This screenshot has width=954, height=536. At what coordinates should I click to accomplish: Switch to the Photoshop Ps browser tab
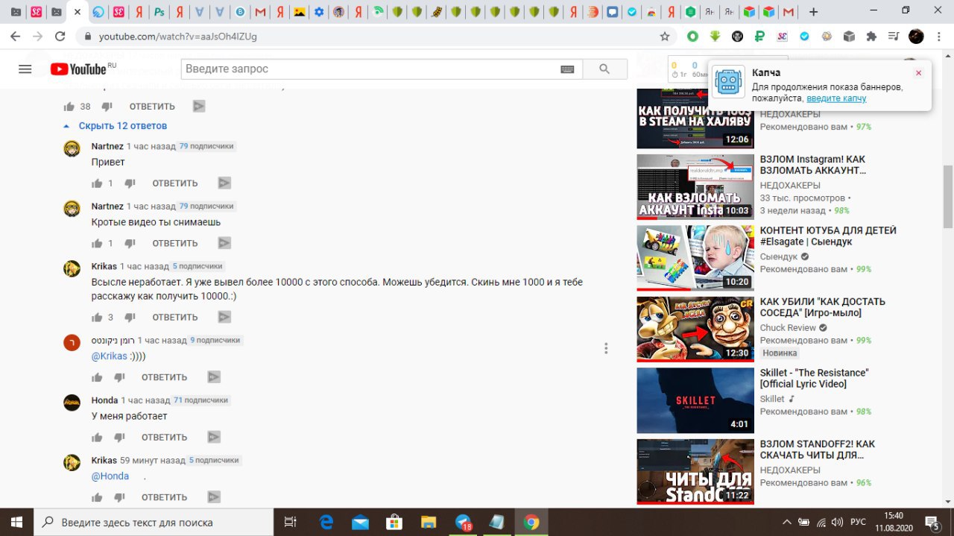(x=159, y=12)
